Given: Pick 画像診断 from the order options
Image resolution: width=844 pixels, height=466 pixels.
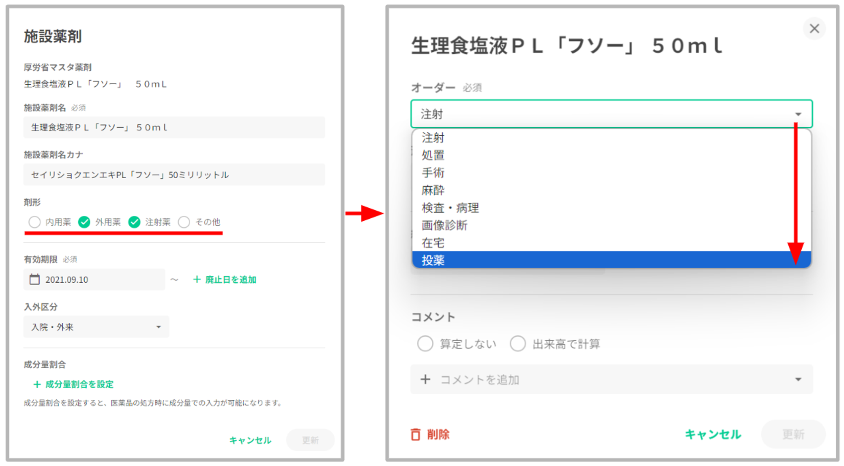Looking at the screenshot, I should 444,225.
